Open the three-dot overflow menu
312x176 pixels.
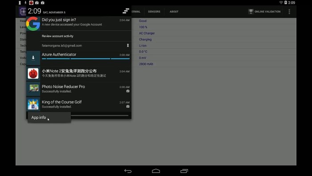tap(289, 12)
